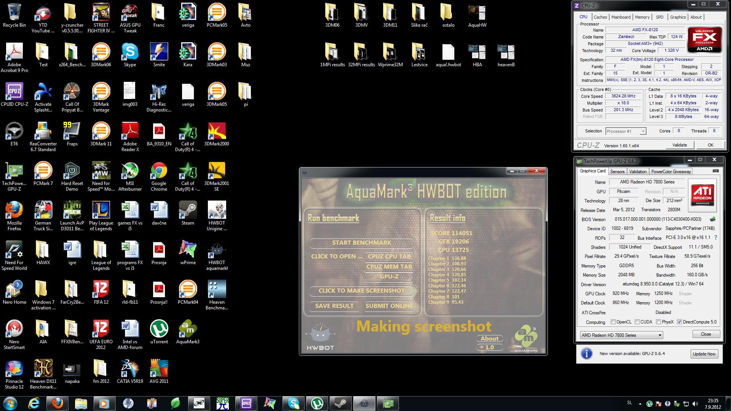Open SPD tab in CPU-Z
731x411 pixels.
659,17
